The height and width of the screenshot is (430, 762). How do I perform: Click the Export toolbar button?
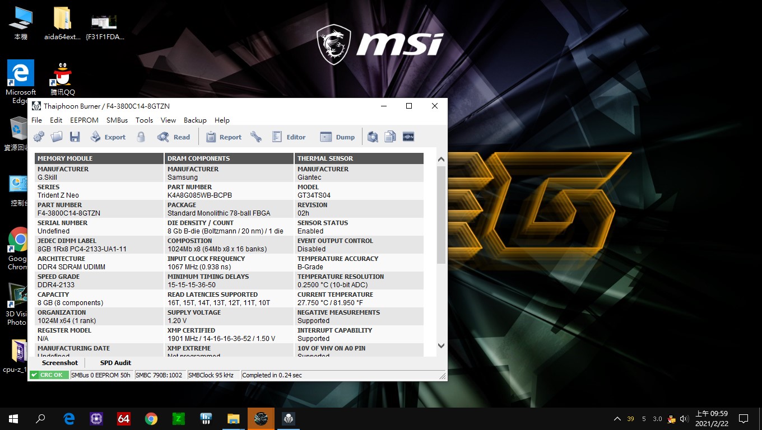pyautogui.click(x=108, y=137)
